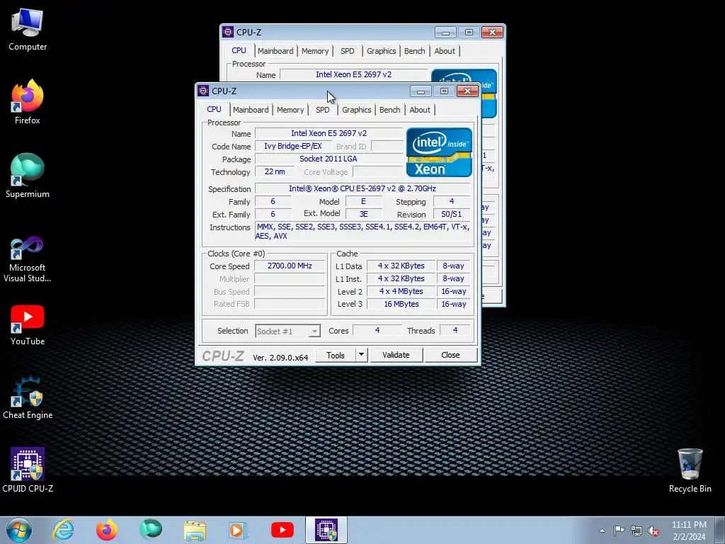This screenshot has width=725, height=544.
Task: Click the Ext. Model value 3E
Action: pos(364,214)
